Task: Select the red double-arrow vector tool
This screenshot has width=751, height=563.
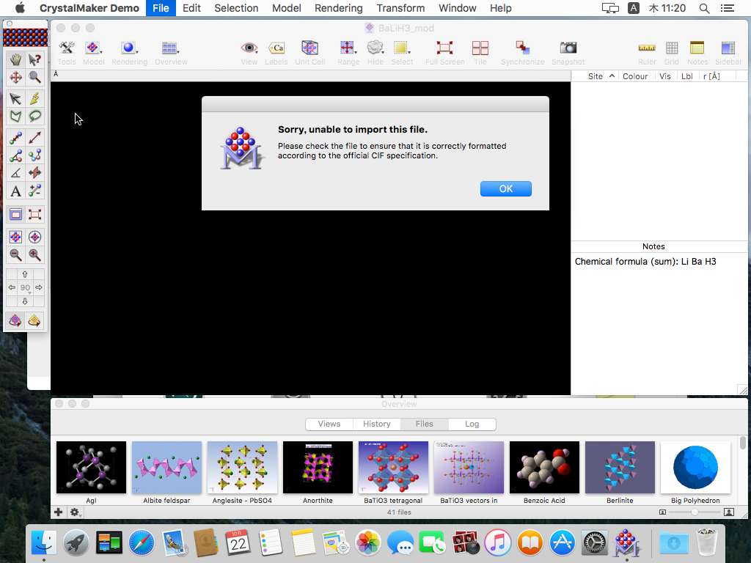Action: pos(34,138)
